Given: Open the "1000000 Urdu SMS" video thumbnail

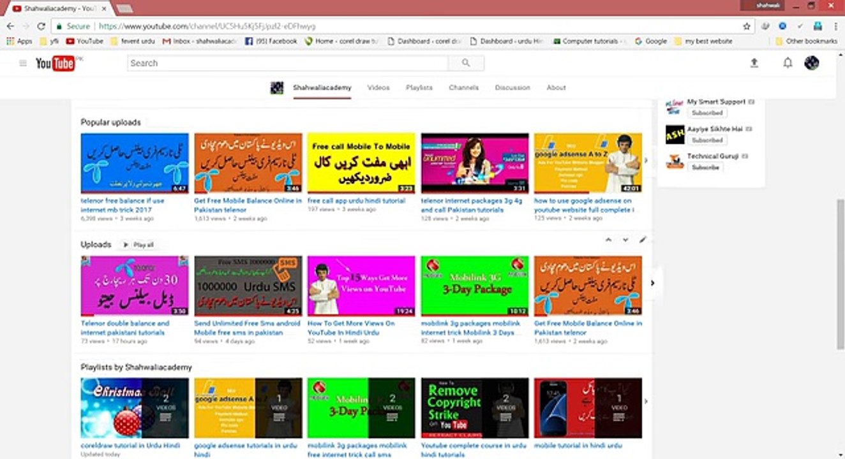Looking at the screenshot, I should click(248, 286).
